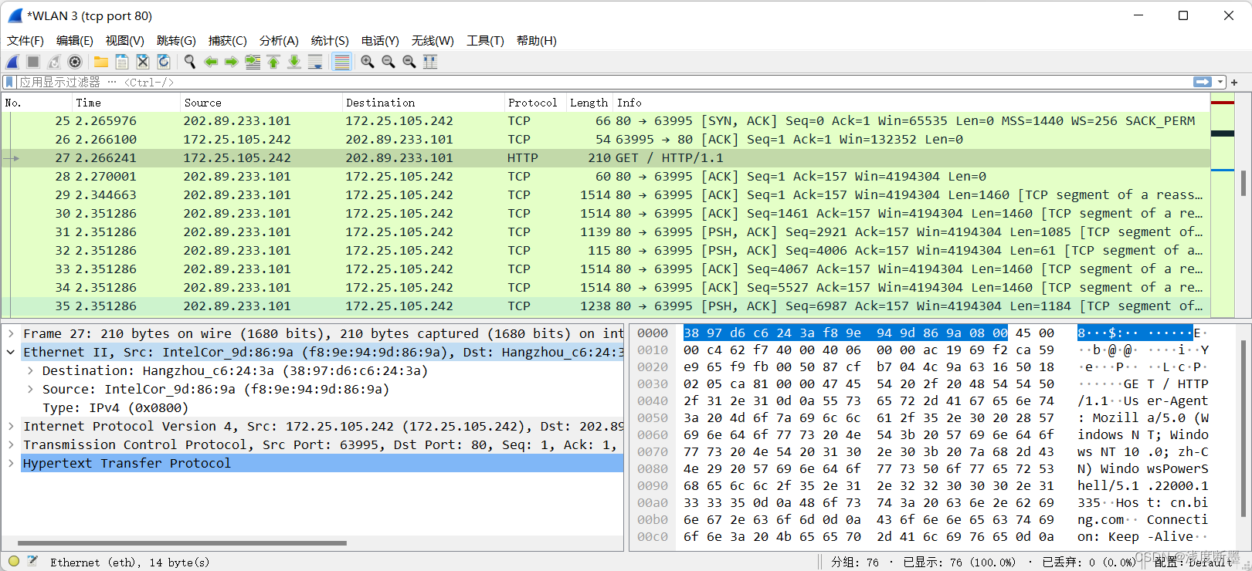Expand the Destination: Hangzhou_c6:24:3a node
The height and width of the screenshot is (571, 1252).
click(x=29, y=371)
